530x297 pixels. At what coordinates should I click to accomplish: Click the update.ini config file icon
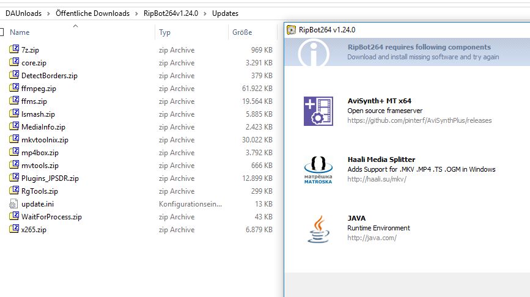13,204
